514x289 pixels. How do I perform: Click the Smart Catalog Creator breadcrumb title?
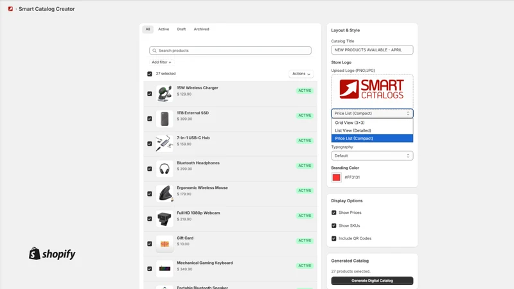[46, 9]
